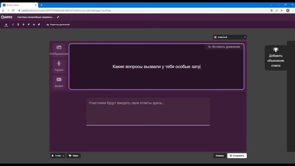Cancel editing the question
Image resolution: width=295 pixels, height=166 pixels.
tap(219, 156)
